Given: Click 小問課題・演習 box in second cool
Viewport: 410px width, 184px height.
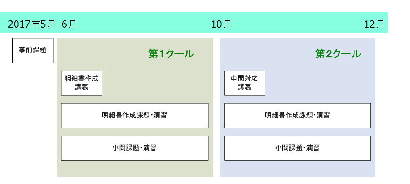Looking at the screenshot, I should [x=297, y=148].
